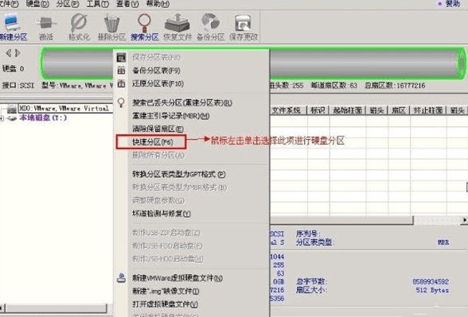Click the 分区表类型 label

pos(315,242)
